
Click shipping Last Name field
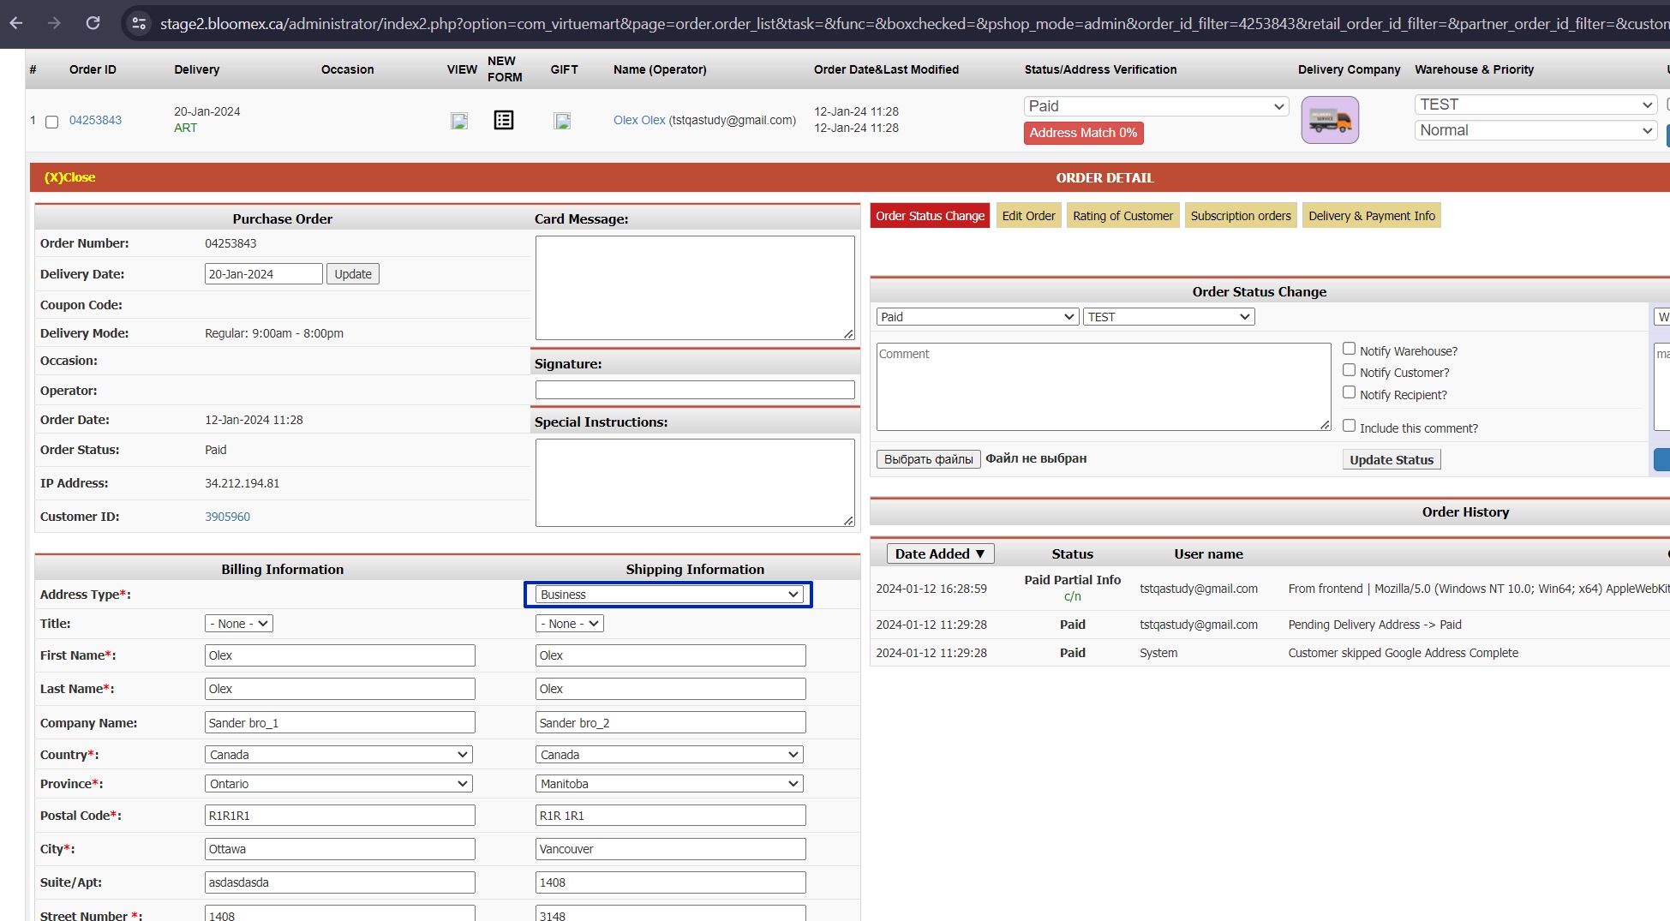(671, 689)
